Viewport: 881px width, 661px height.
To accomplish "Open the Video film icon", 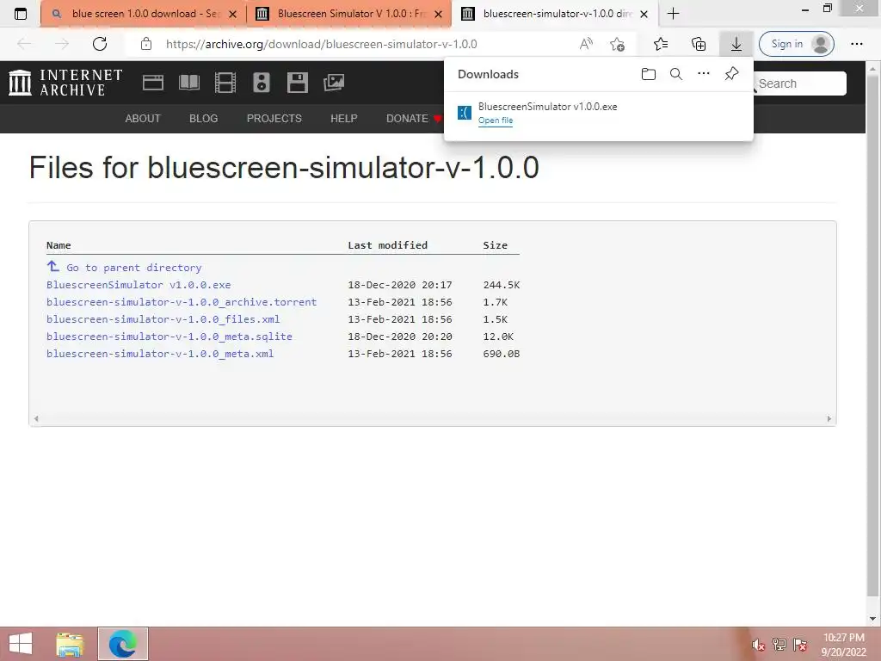I will click(x=225, y=83).
